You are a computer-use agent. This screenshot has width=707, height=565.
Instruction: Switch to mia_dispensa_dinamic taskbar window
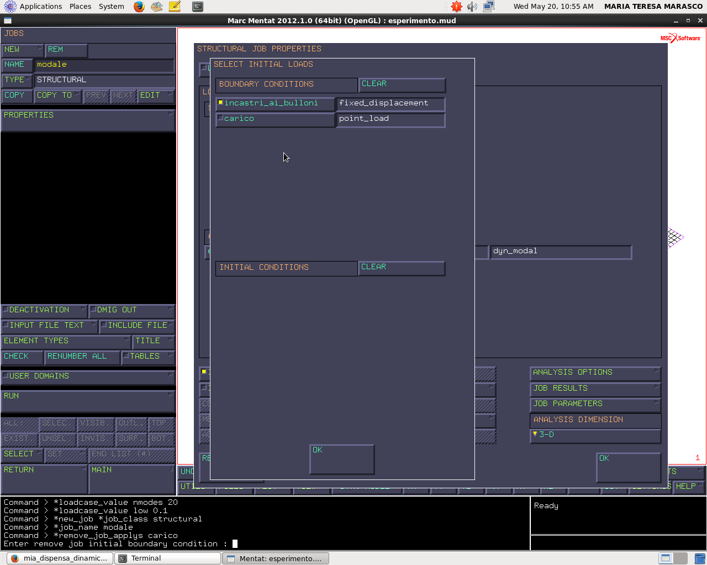60,558
